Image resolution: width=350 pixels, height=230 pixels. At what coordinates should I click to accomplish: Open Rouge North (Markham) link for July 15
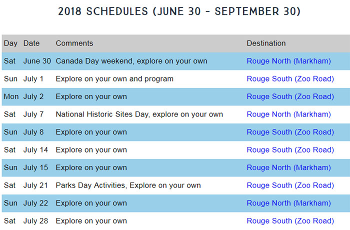tap(288, 167)
